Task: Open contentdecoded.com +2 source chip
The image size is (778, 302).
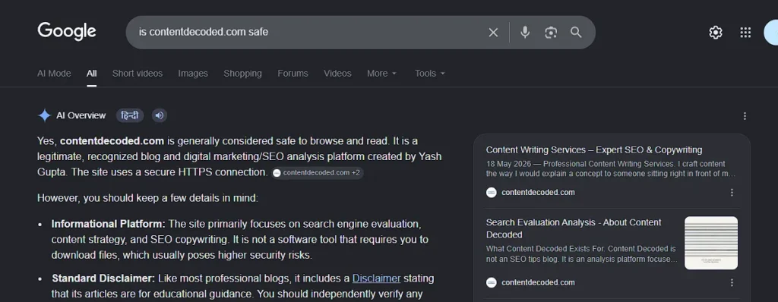Action: (x=318, y=172)
